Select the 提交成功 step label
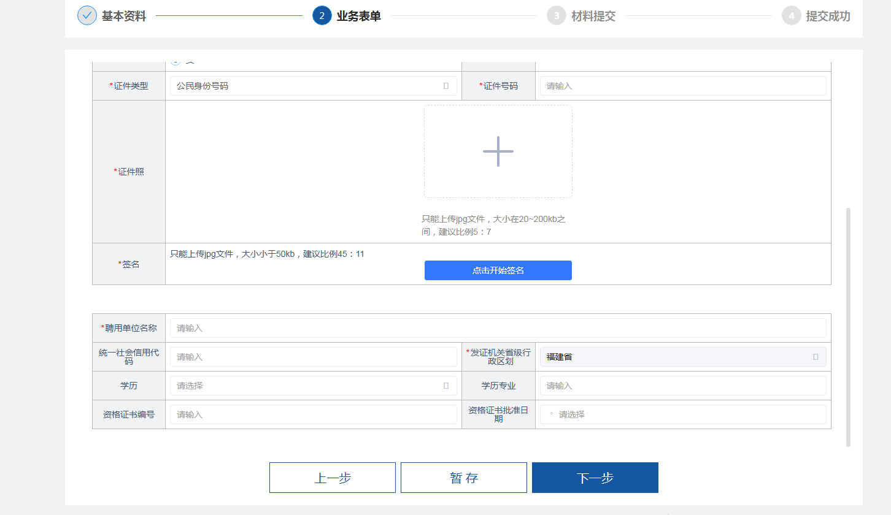 tap(828, 16)
